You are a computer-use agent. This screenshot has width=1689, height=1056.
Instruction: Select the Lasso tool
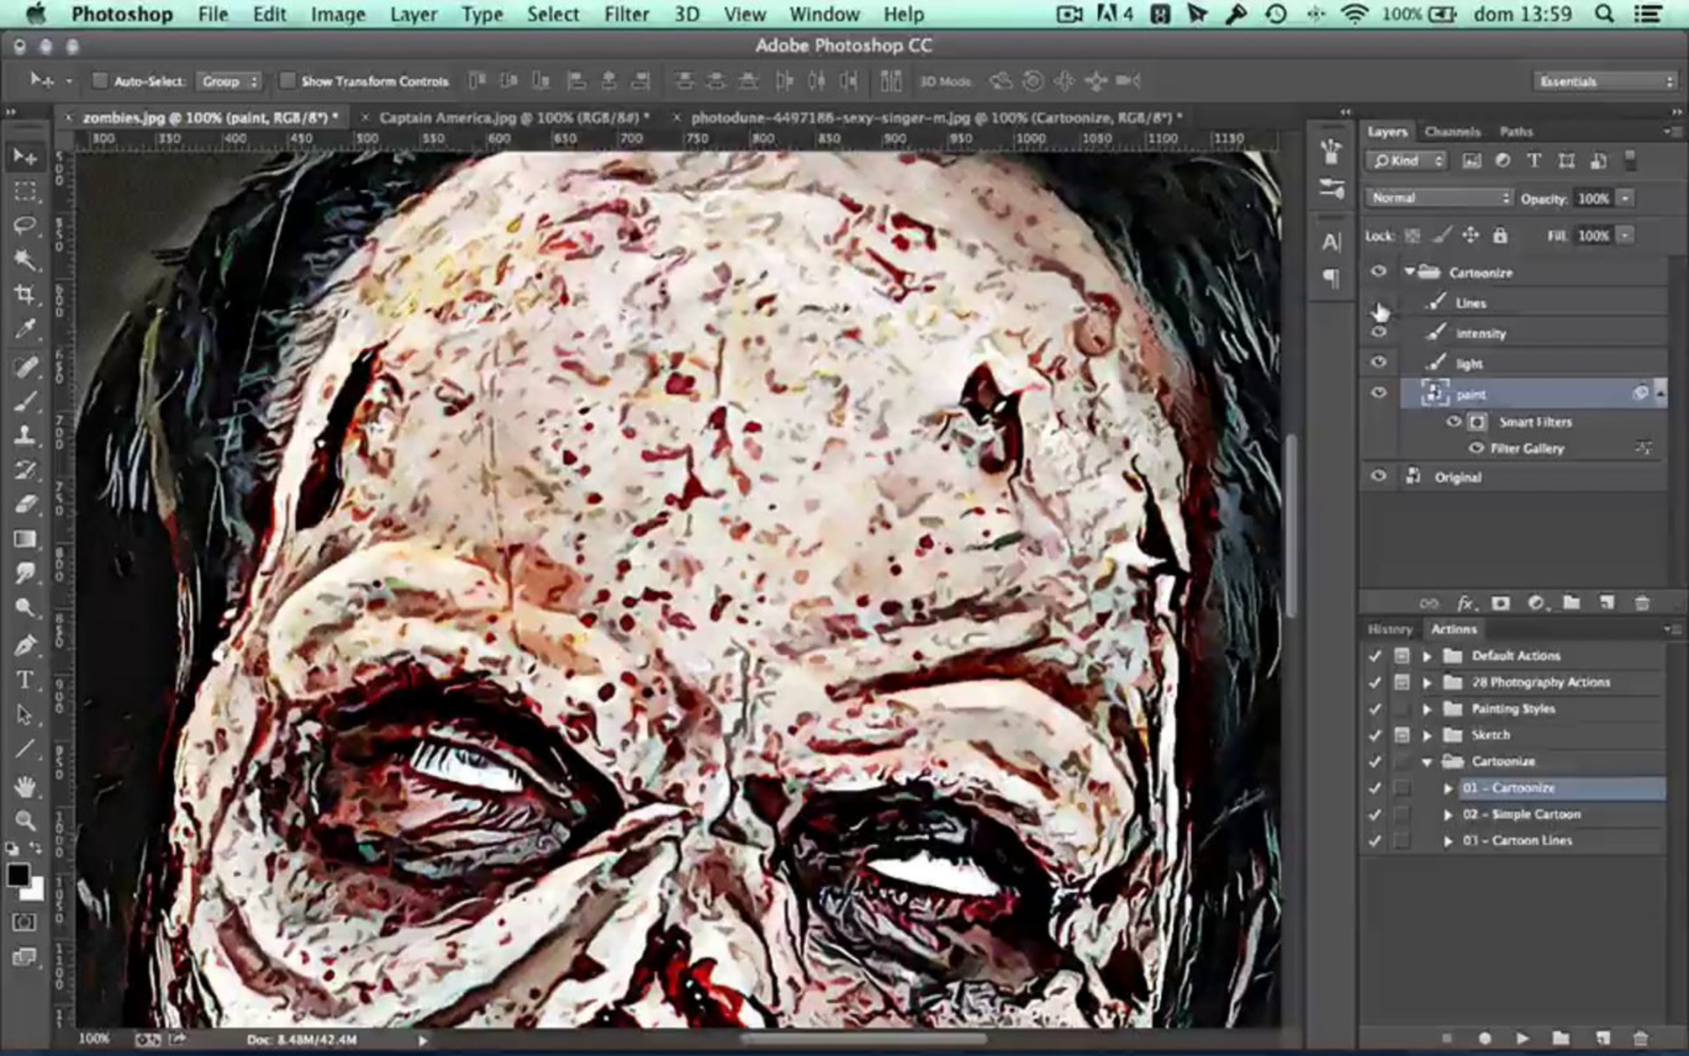[25, 225]
